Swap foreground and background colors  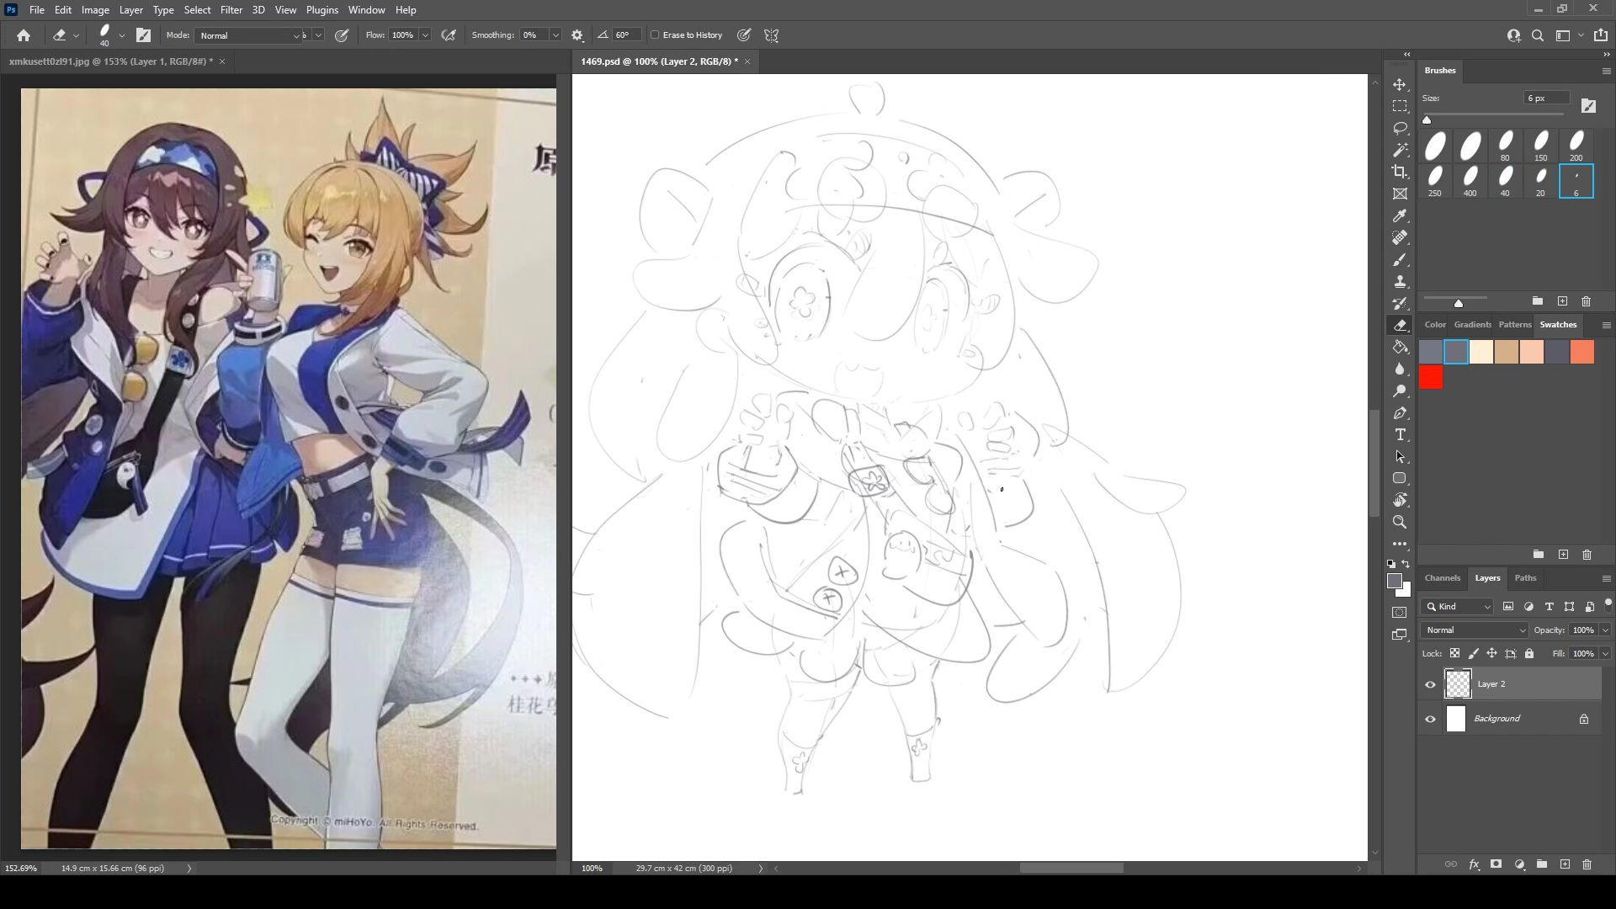click(x=1406, y=564)
